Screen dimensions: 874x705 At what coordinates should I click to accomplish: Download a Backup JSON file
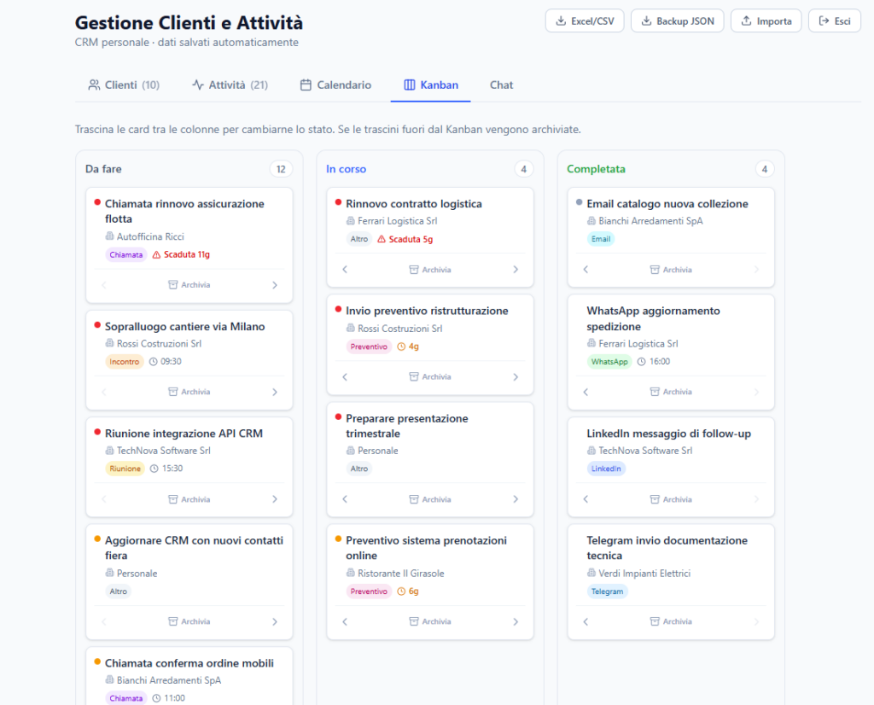(677, 21)
